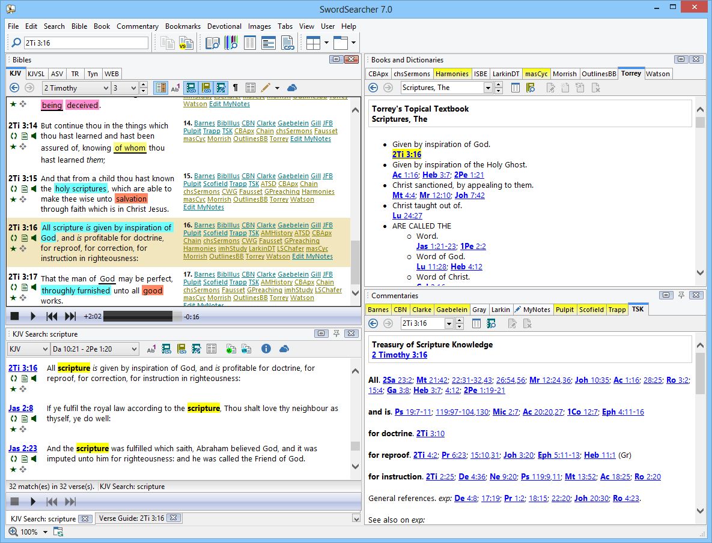
Task: Open the cloud sync in Bibles panel
Action: [291, 88]
